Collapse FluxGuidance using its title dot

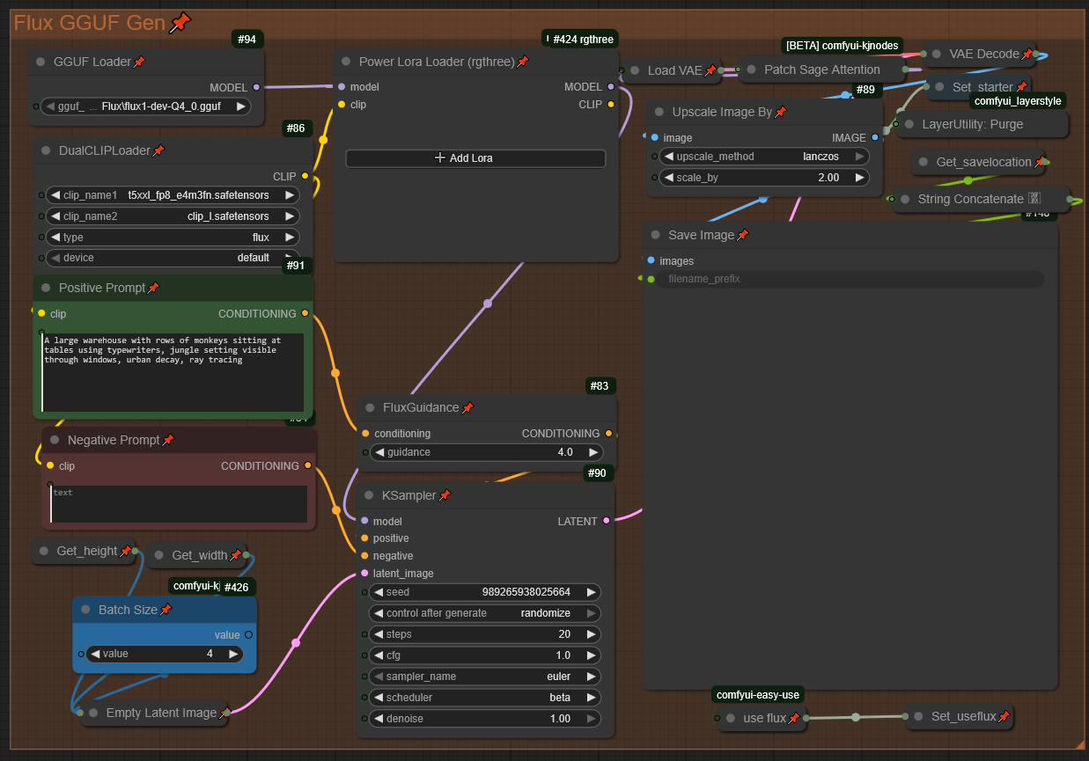coord(371,407)
